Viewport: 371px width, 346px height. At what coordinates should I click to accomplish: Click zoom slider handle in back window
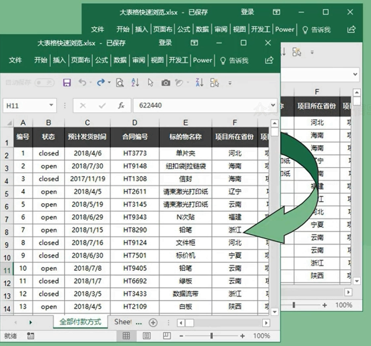pos(294,305)
